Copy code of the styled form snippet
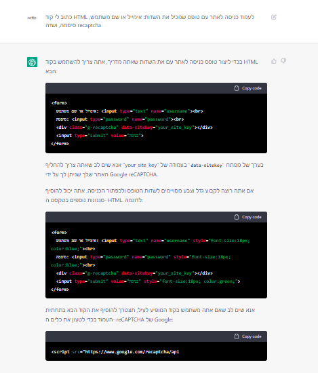318x373 pixels. click(x=248, y=217)
